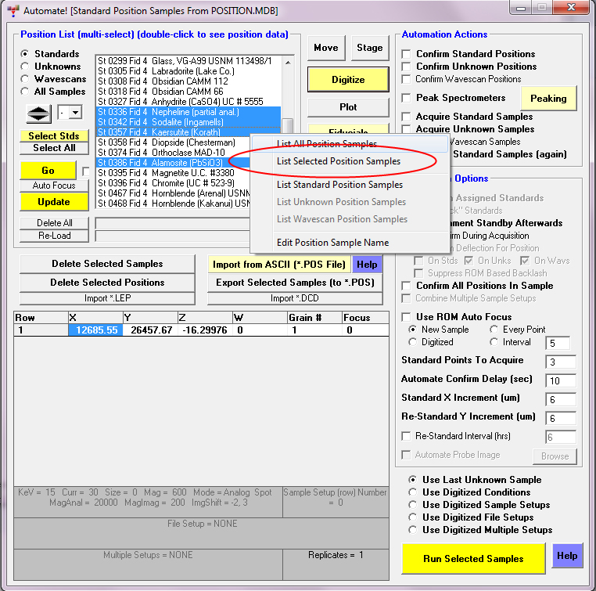The width and height of the screenshot is (596, 591).
Task: Click the Peaking button
Action: click(x=548, y=98)
